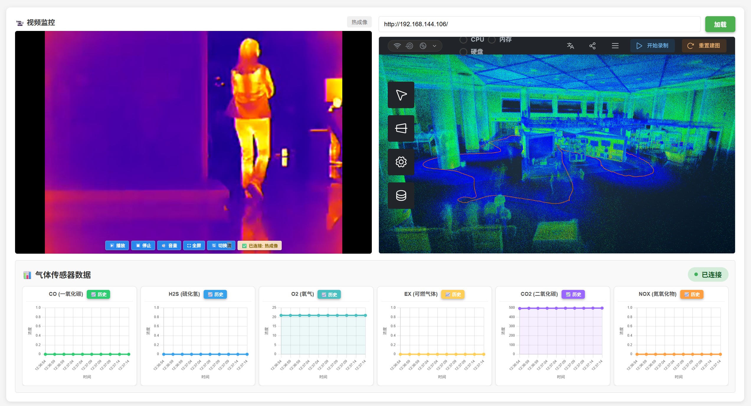The width and height of the screenshot is (751, 406).
Task: Click the language translation icon
Action: click(570, 46)
